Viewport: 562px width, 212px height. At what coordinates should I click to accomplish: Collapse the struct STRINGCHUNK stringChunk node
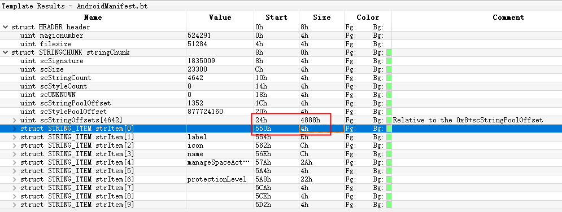pyautogui.click(x=6, y=52)
